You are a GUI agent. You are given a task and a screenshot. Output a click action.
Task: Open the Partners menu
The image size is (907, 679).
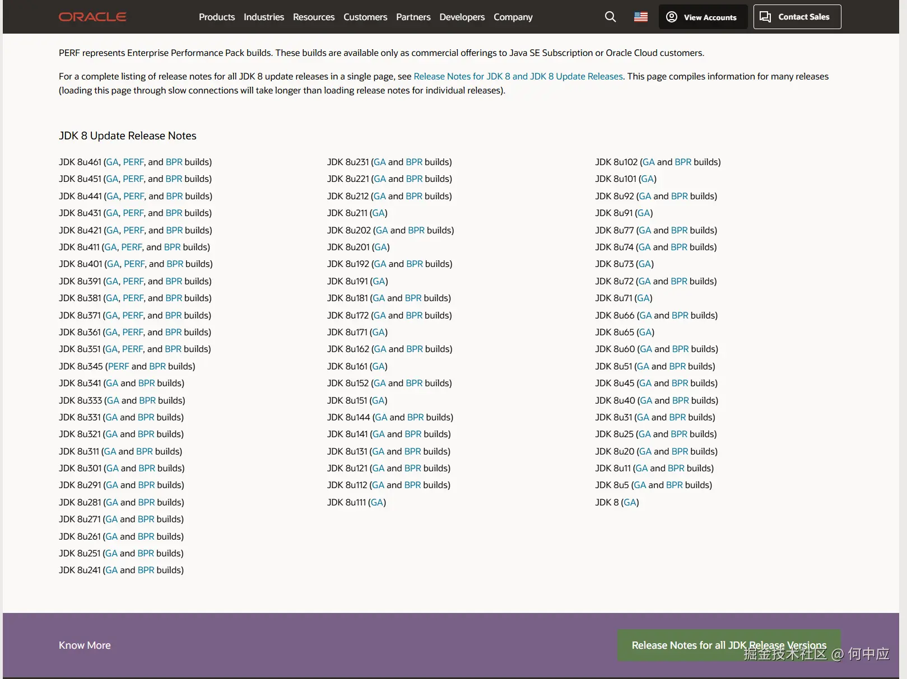coord(413,17)
